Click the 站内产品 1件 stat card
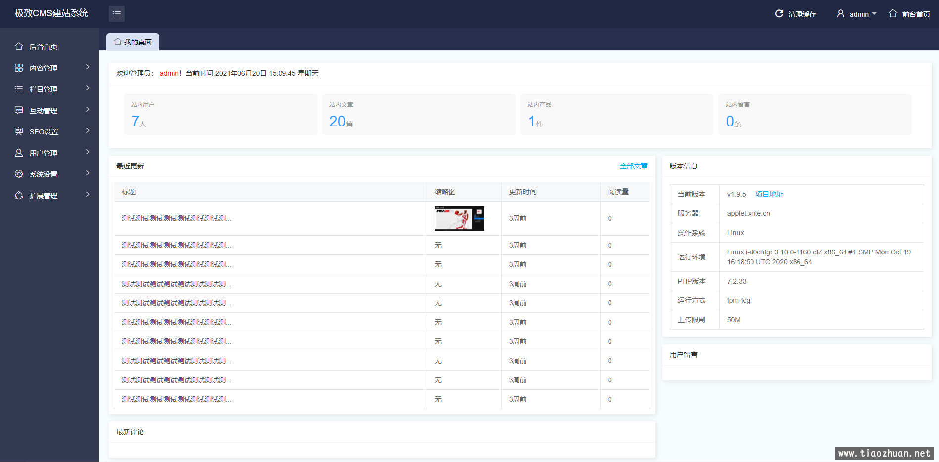The width and height of the screenshot is (939, 462). pyautogui.click(x=617, y=114)
